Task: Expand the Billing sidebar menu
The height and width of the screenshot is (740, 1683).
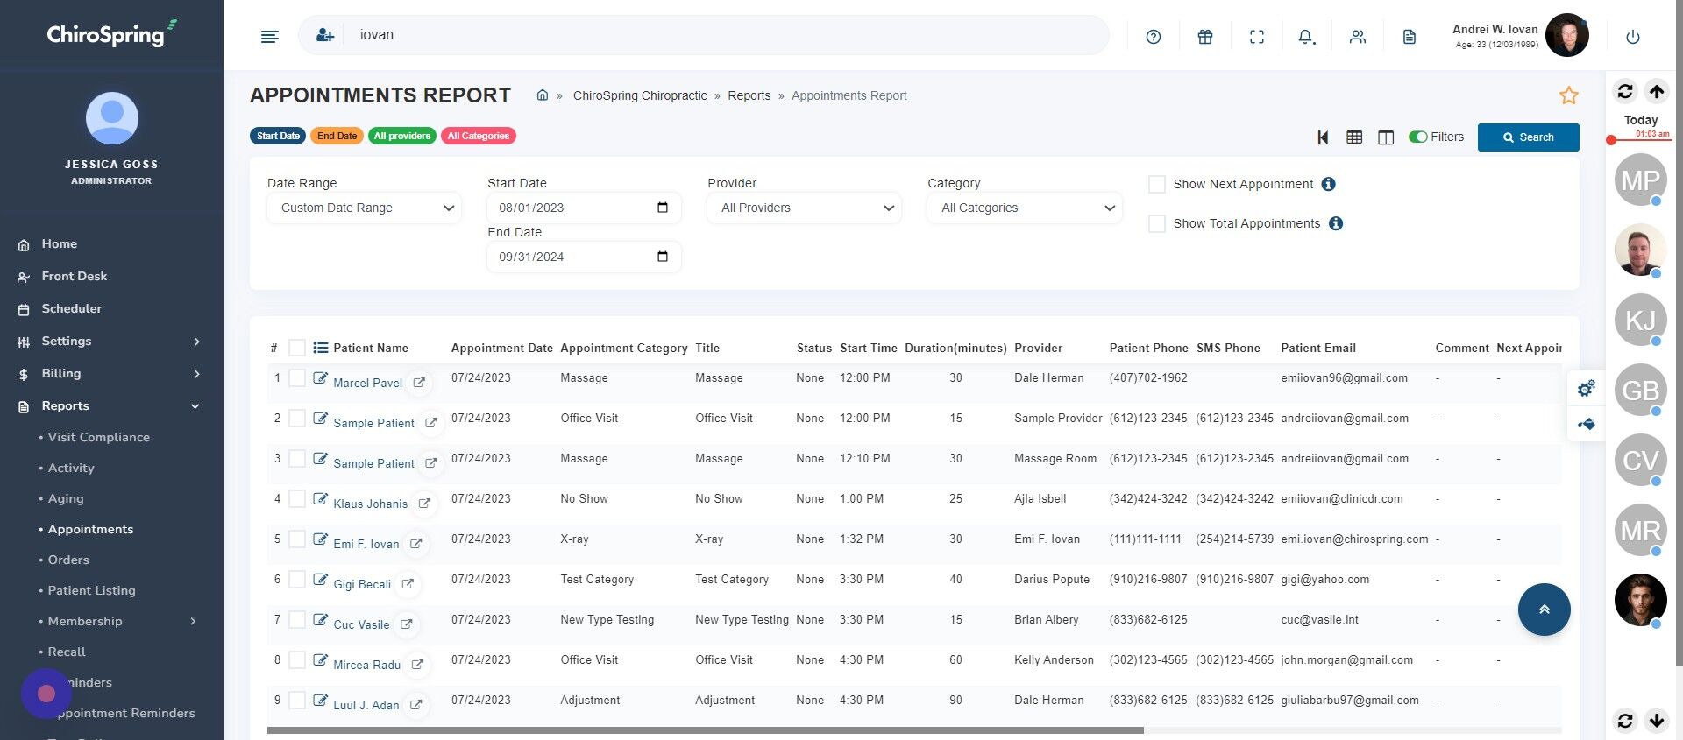Action: click(x=111, y=373)
